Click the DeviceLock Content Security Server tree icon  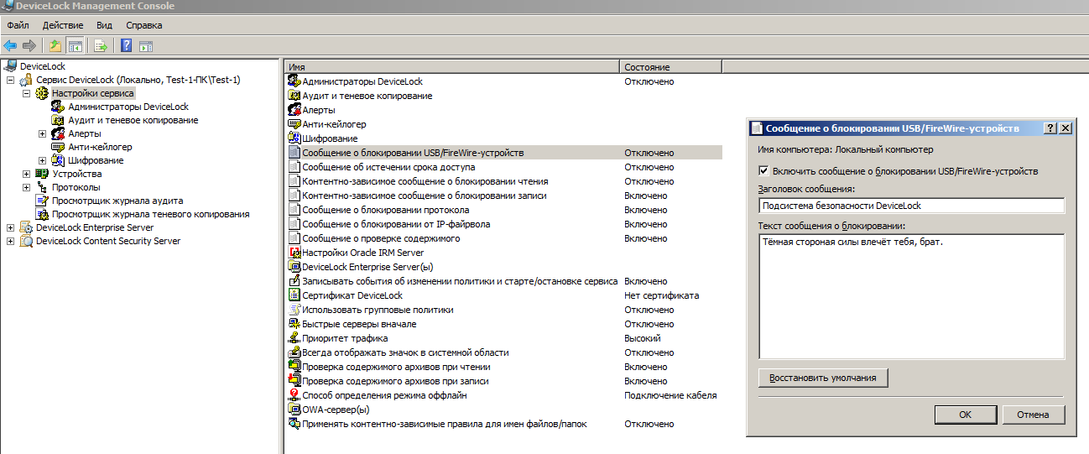coord(26,241)
